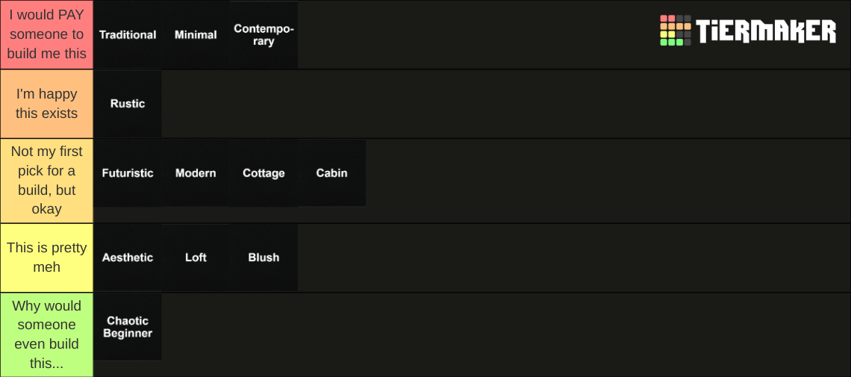Image resolution: width=851 pixels, height=377 pixels.
Task: Select the Futuristic tile
Action: [x=128, y=173]
